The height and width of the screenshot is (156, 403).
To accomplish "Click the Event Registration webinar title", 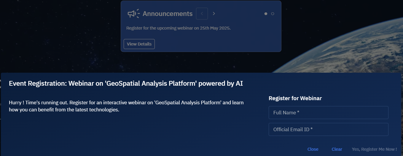I will point(126,84).
